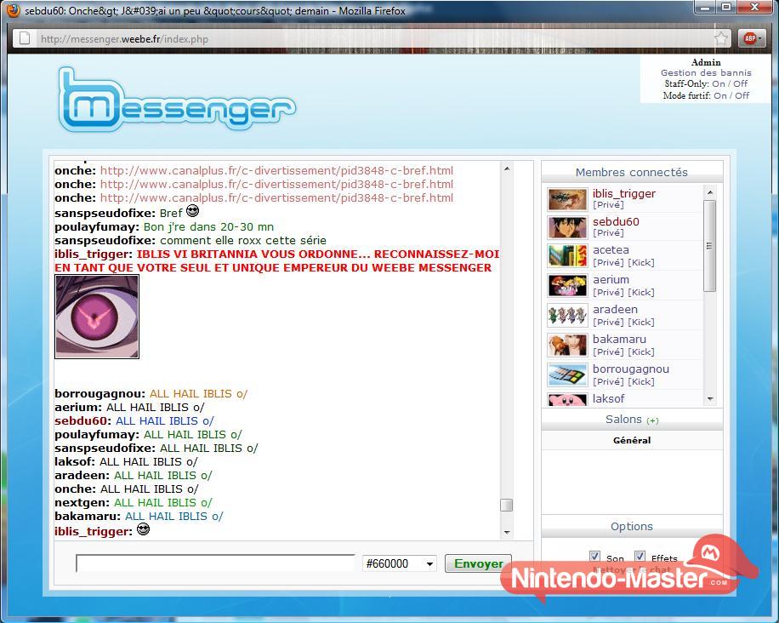Click the message text input field
The image size is (779, 623).
216,563
